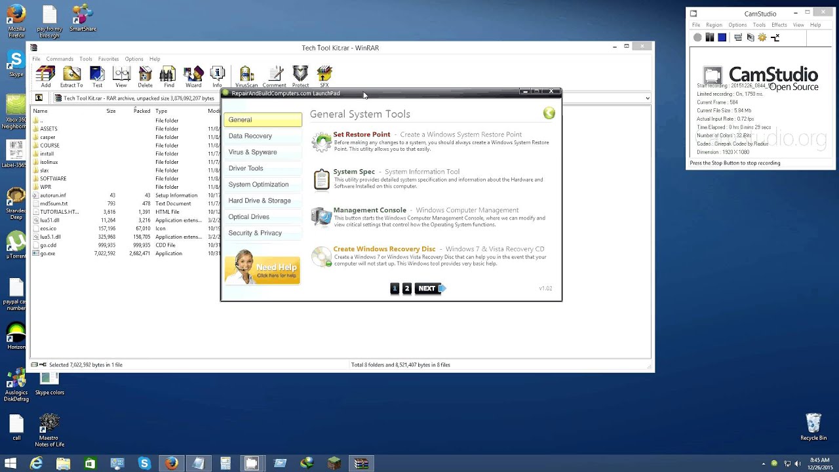Open CamStudio Effects menu
This screenshot has width=839, height=472.
779,25
